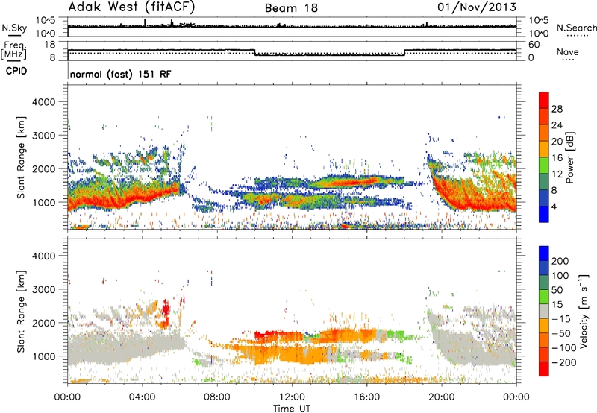This screenshot has width=597, height=413.
Task: Click the 'CPID' label
Action: pos(16,71)
